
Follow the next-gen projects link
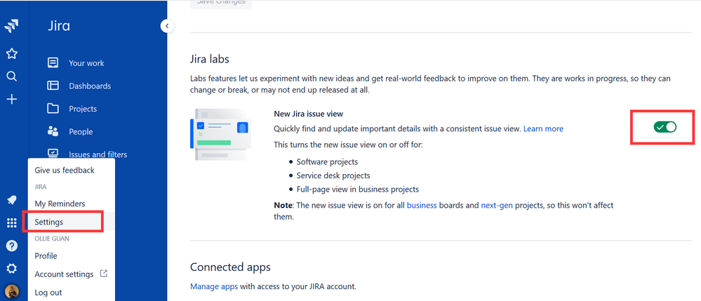pos(497,206)
